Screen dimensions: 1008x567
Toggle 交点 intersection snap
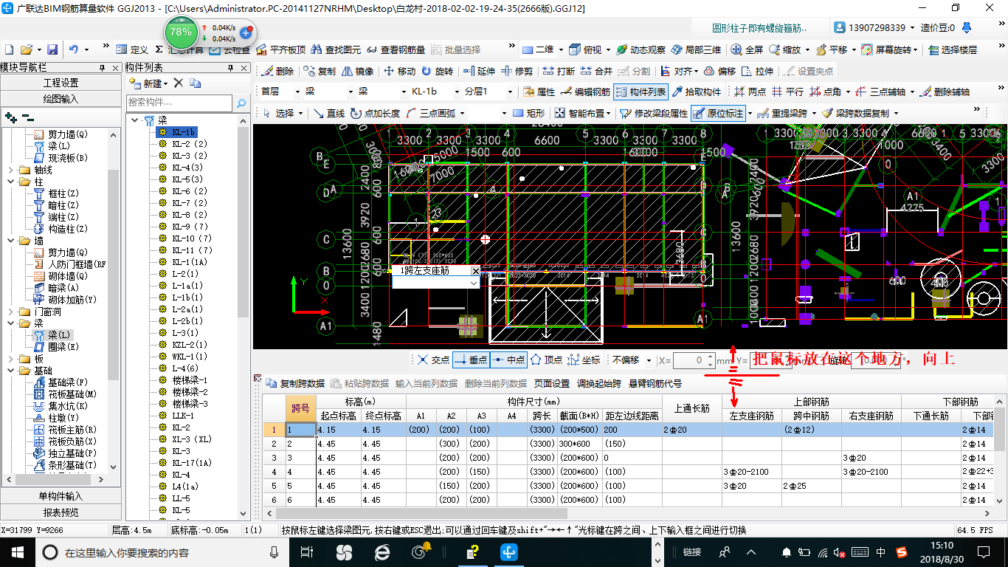pyautogui.click(x=433, y=360)
